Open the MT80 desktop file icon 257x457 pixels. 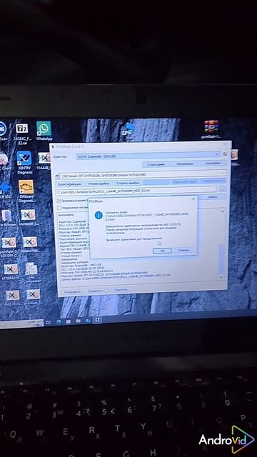pos(11,272)
